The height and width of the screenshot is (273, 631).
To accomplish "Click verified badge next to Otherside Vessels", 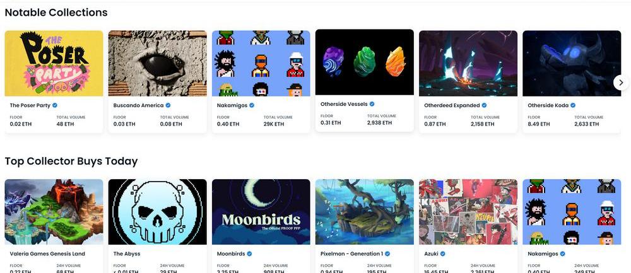I will click(372, 104).
